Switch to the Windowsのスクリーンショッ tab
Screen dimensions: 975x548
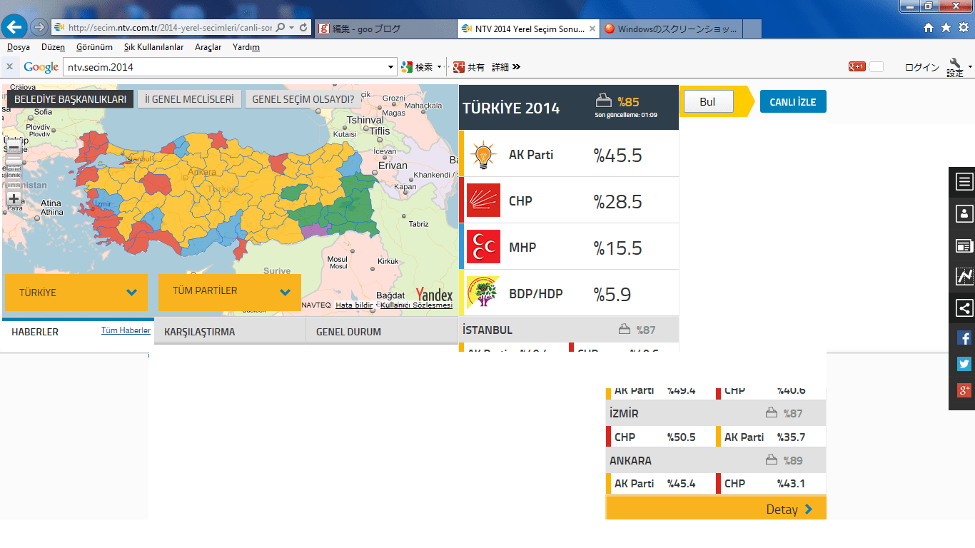pyautogui.click(x=671, y=29)
